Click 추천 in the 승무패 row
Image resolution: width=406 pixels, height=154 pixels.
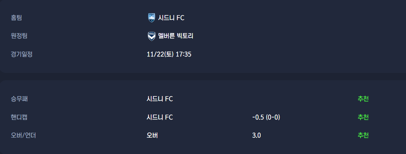(363, 99)
